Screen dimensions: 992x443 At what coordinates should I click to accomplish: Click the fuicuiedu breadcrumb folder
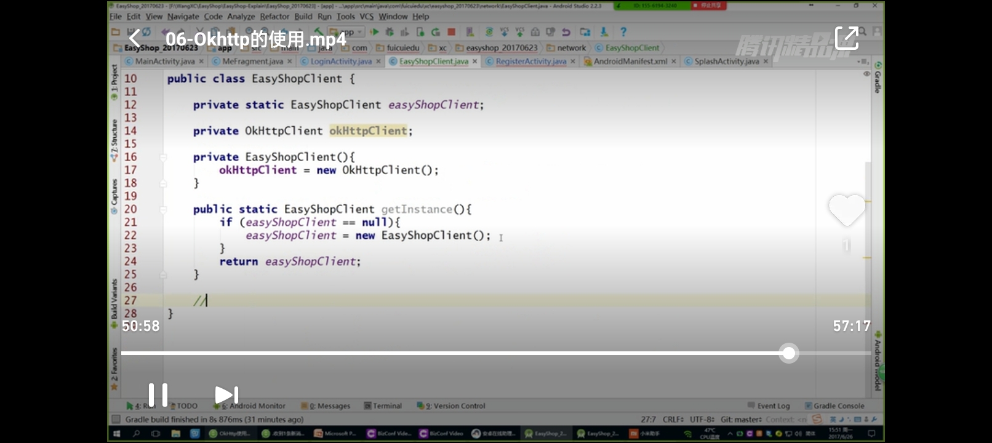(398, 48)
